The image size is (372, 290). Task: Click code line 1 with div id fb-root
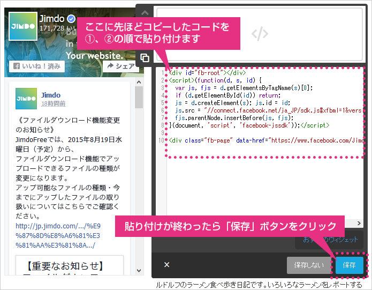(x=207, y=73)
